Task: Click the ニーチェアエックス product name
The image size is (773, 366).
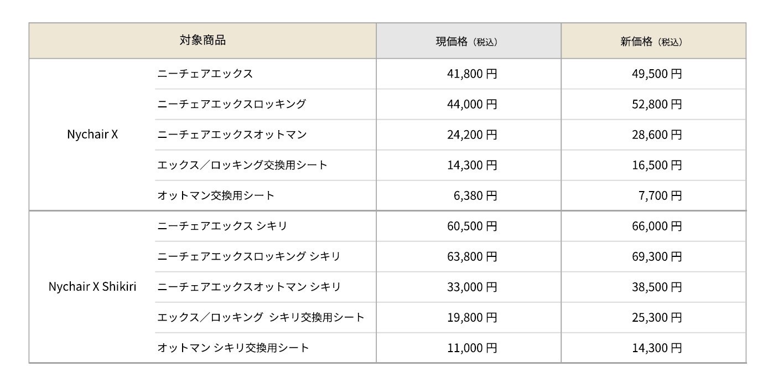Action: 205,74
